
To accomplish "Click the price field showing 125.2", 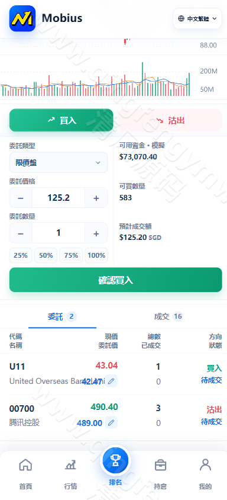I will [59, 198].
